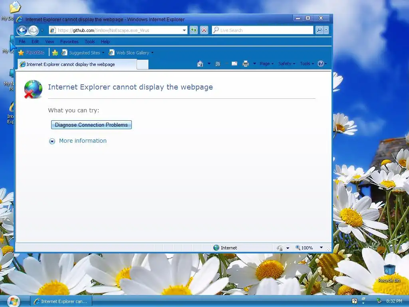Click the More information link text
This screenshot has width=409, height=307.
tap(83, 141)
